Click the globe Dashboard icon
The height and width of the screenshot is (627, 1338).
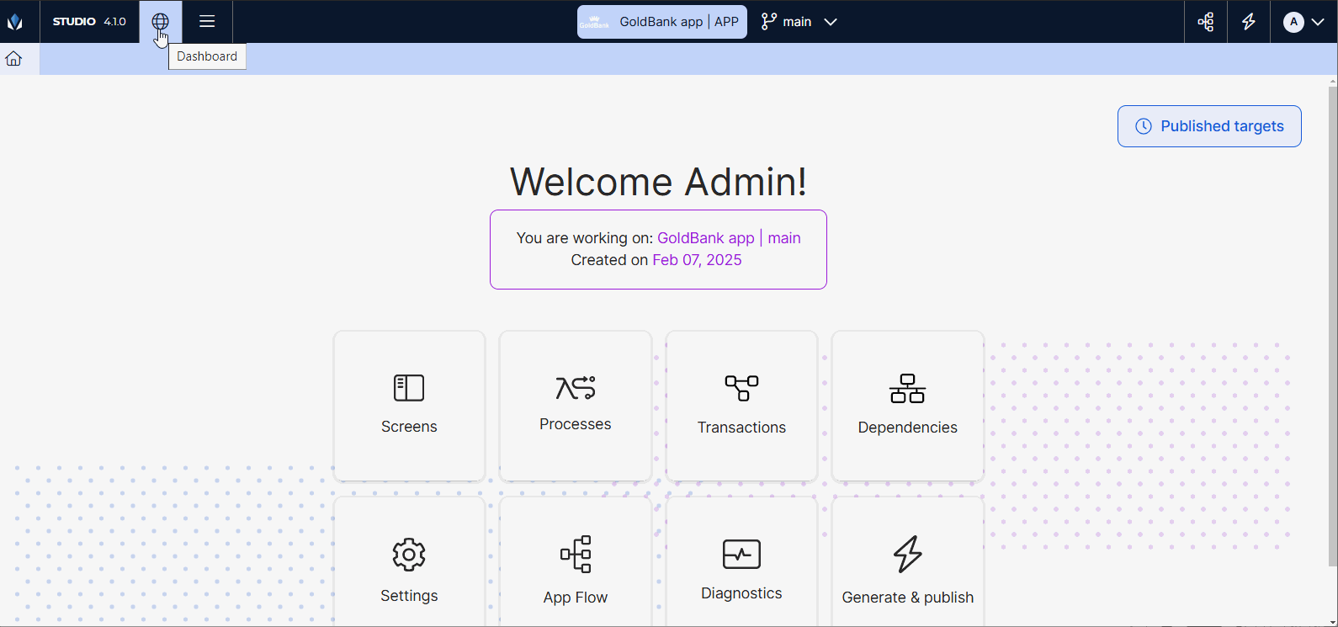(160, 22)
